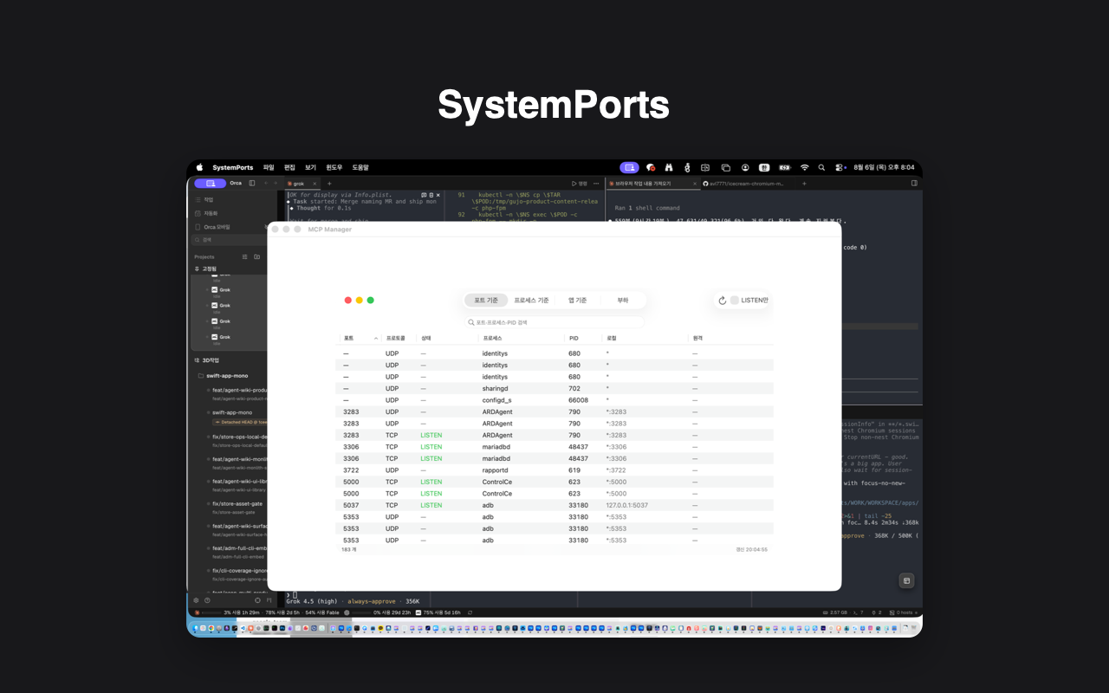
Task: Click the floating panel button bottom-right of Orca
Action: pos(906,580)
